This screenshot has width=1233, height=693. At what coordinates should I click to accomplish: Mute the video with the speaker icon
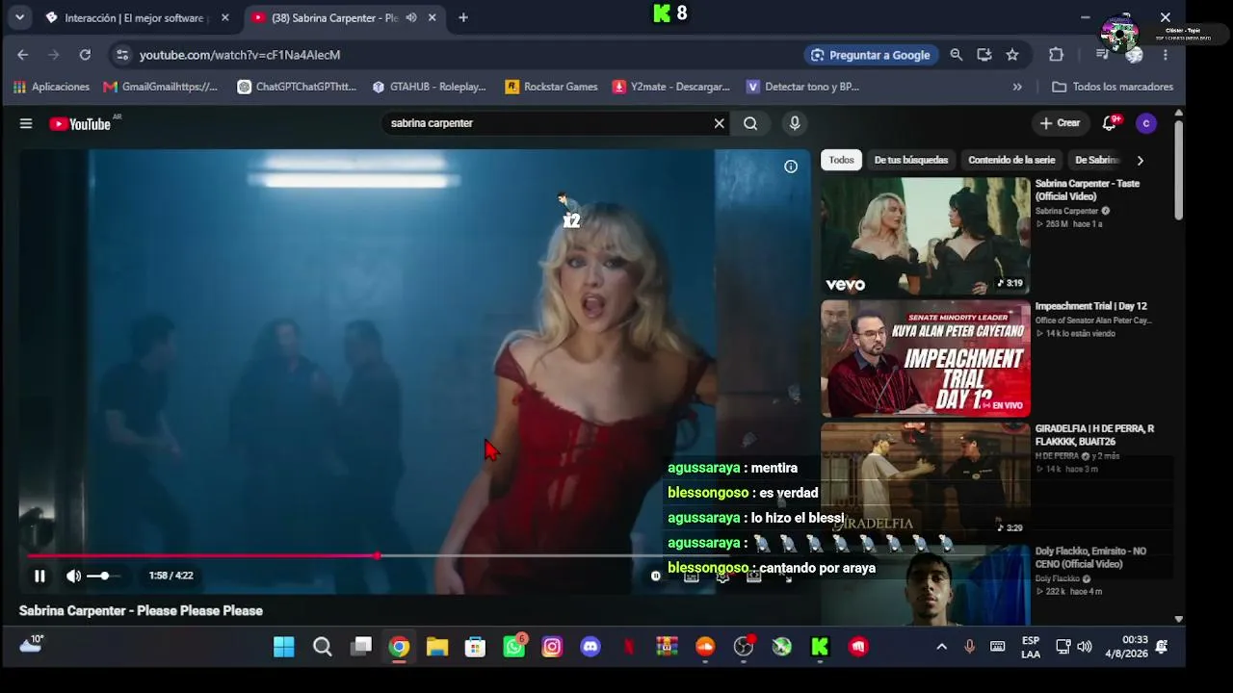[73, 576]
